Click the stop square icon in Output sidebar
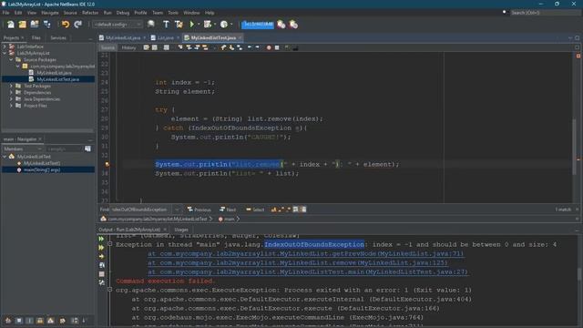 click(101, 274)
